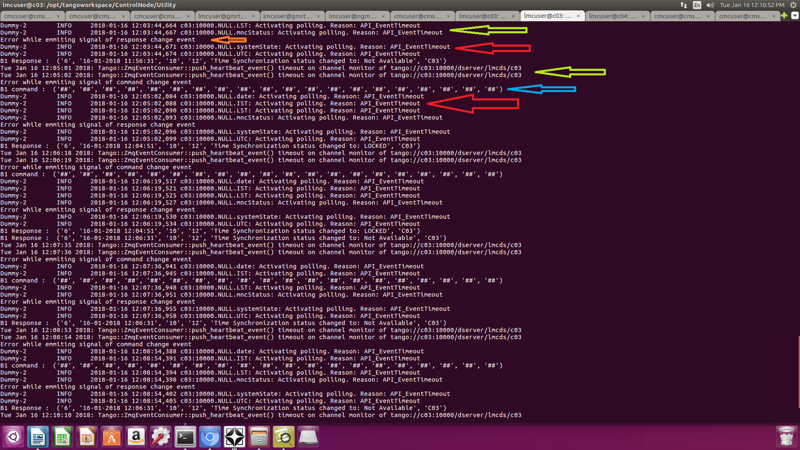The image size is (800, 450).
Task: Click the window title lmcuser@c03 Utility path
Action: point(89,5)
